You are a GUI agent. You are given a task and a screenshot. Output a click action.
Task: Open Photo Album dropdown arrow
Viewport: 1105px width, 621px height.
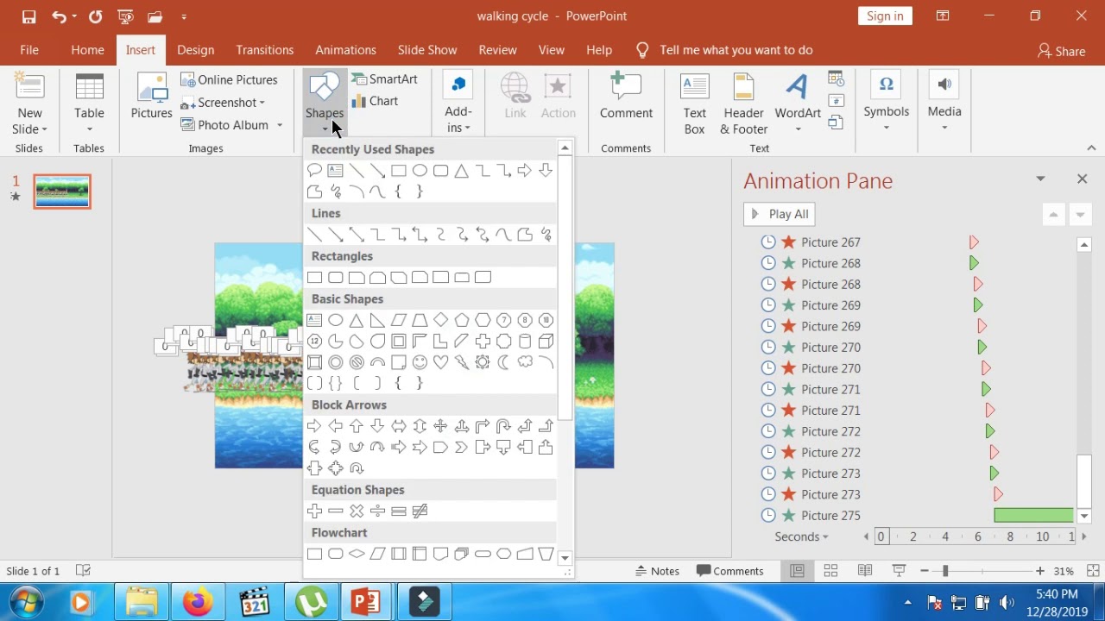coord(280,125)
